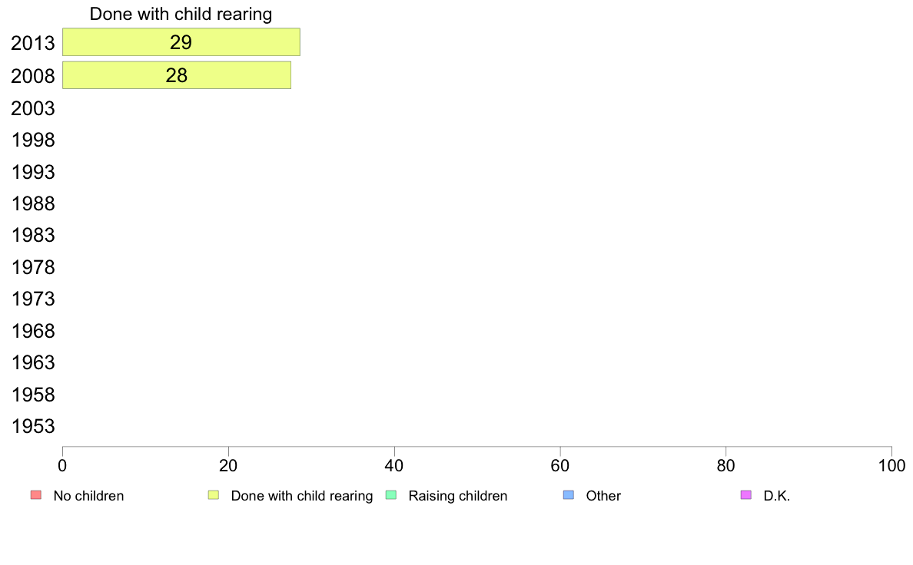
Task: Select the 2008 bar showing 28
Action: (x=177, y=75)
